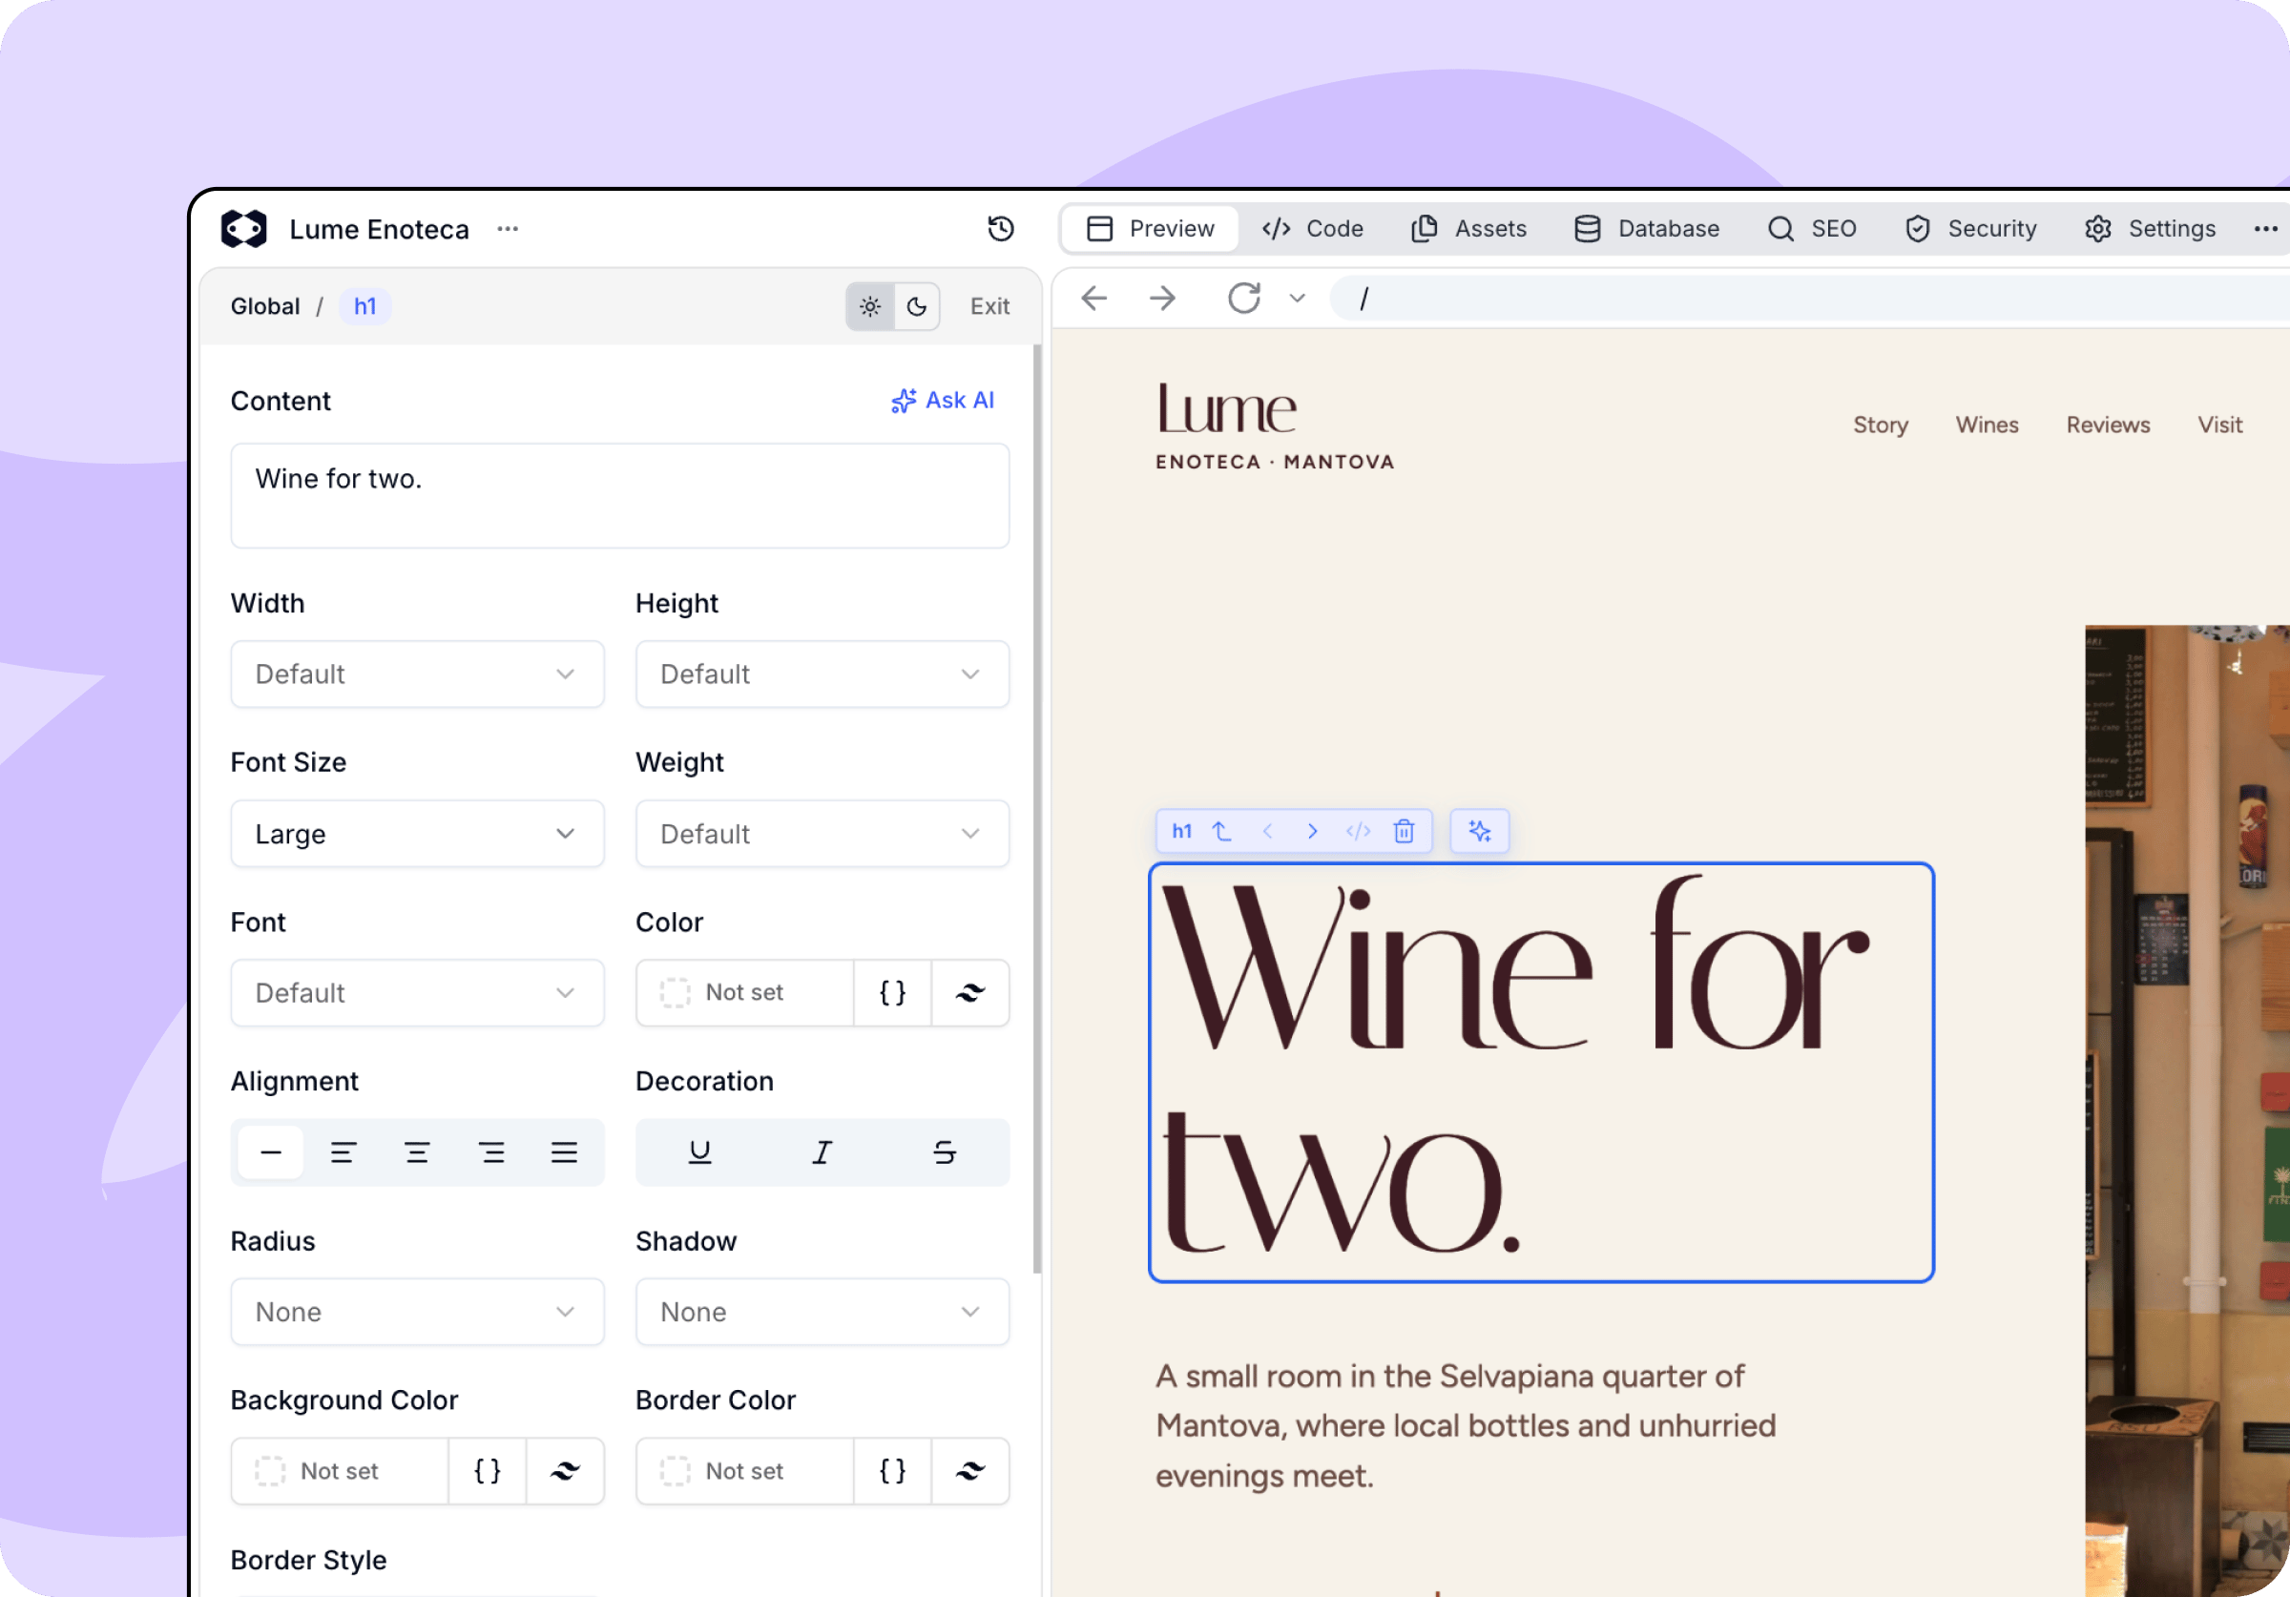Screen dimensions: 2290x1597
Task: Open custom value braces for Border Color
Action: [893, 1471]
